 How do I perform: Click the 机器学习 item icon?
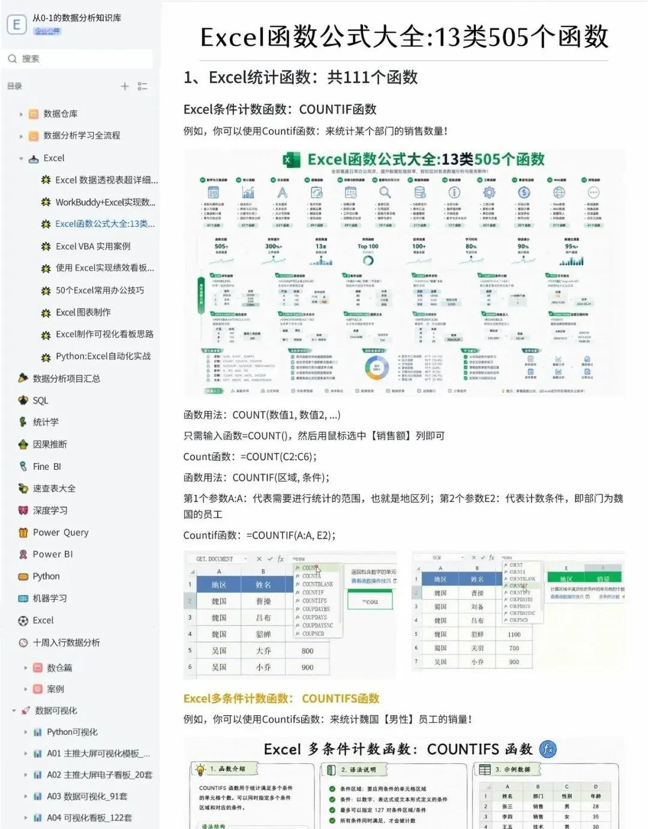pos(23,599)
